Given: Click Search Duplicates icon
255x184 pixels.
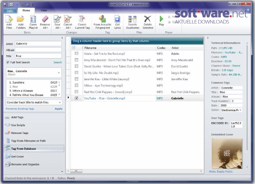Looking at the screenshot, I should click(x=132, y=19).
